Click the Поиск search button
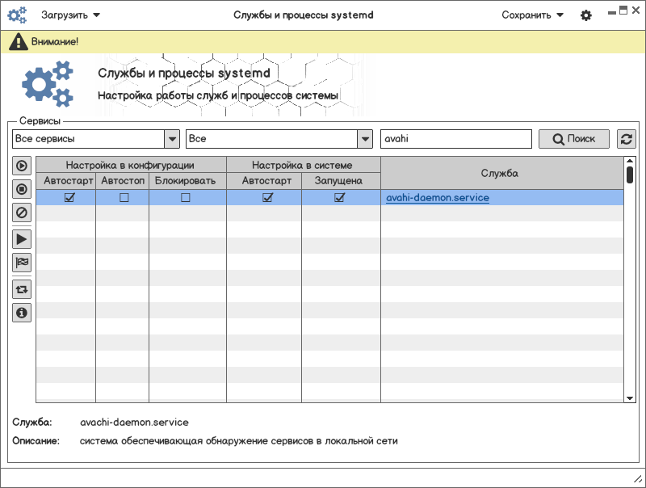The image size is (646, 488). click(x=574, y=139)
